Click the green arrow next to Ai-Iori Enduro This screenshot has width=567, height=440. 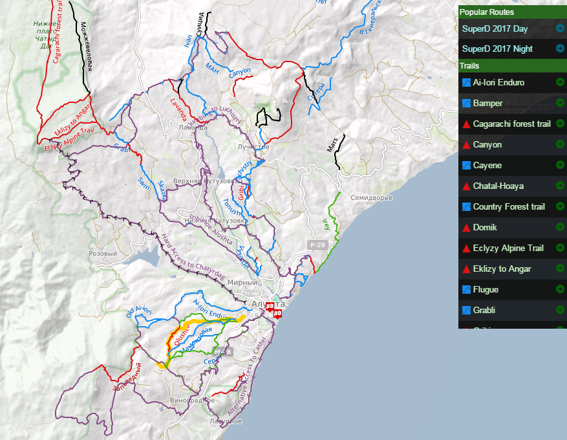pyautogui.click(x=560, y=83)
